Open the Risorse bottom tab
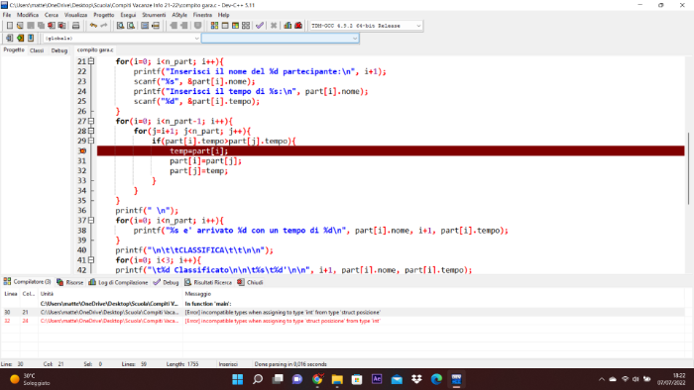The height and width of the screenshot is (390, 694). coord(70,282)
